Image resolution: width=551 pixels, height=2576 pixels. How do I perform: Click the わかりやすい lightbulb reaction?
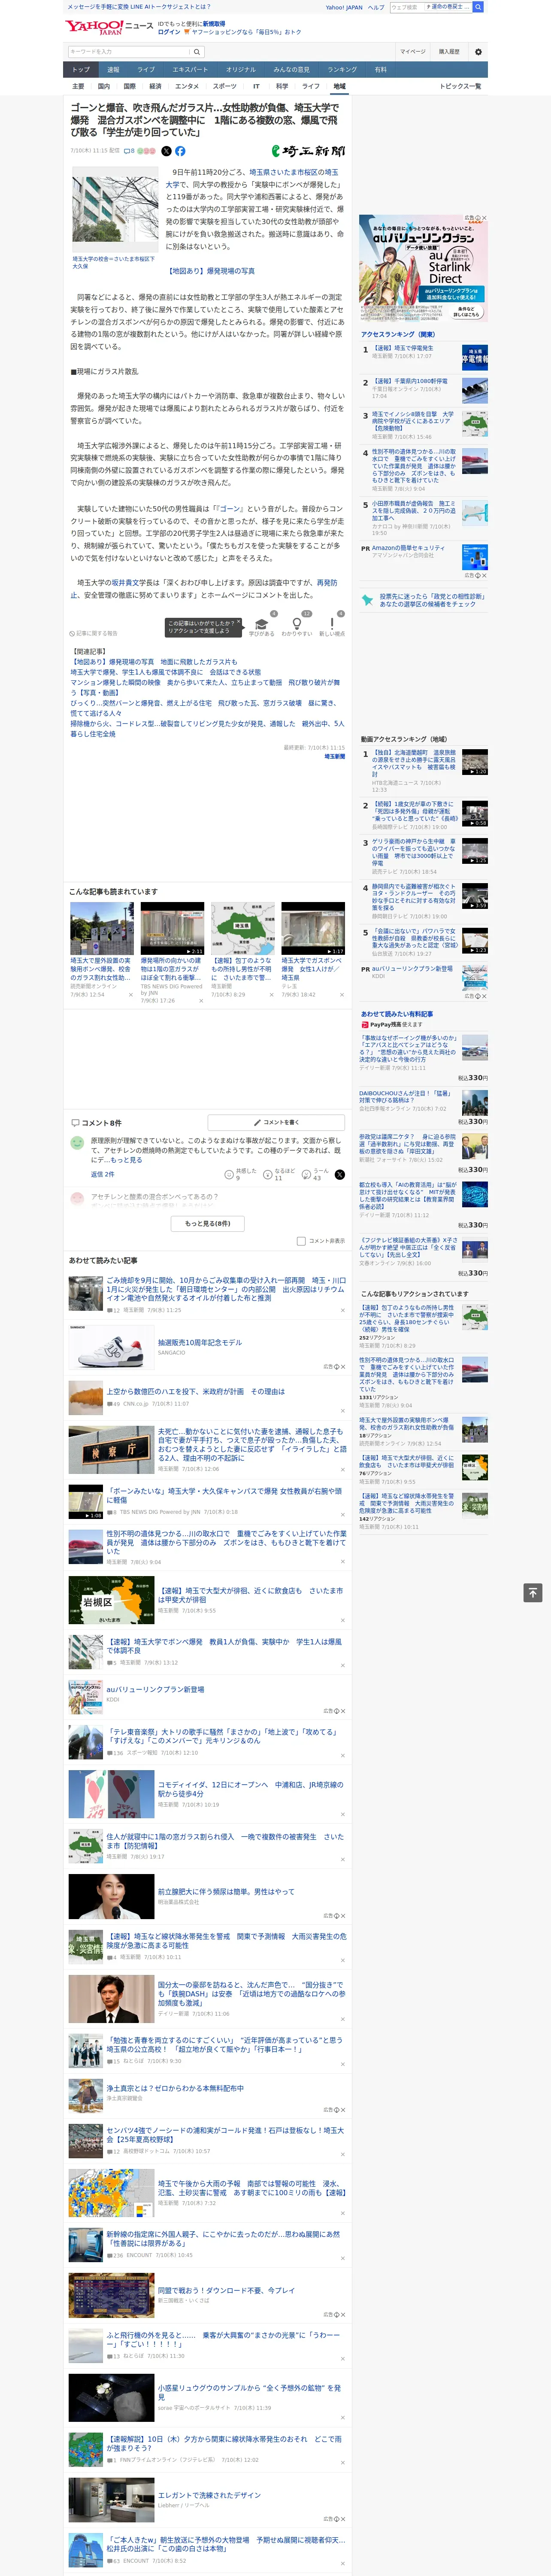tap(296, 625)
